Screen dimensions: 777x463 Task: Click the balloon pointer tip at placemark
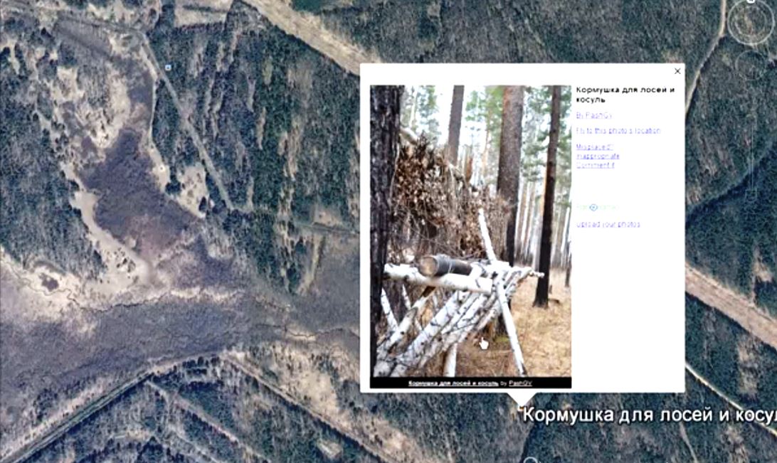[520, 405]
